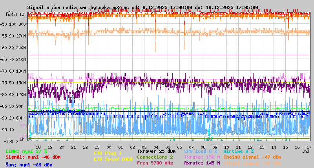Image resolution: width=314 pixels, height=168 pixels.
Task: Select the 'Šum: nyní -89 dBm' legend entry
Action: tap(29, 165)
